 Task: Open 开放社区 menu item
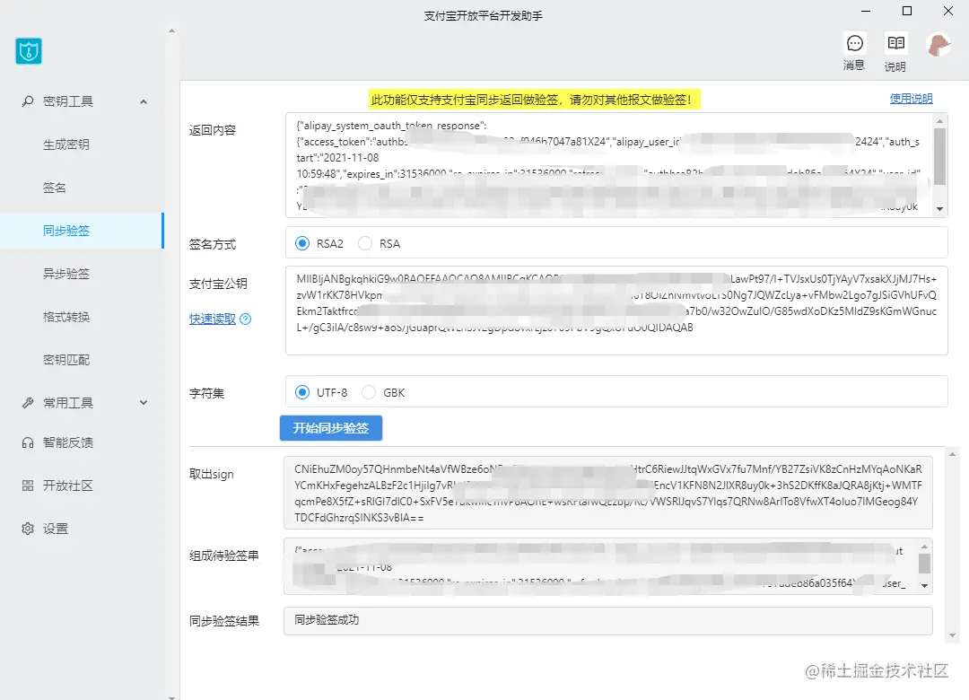point(68,486)
